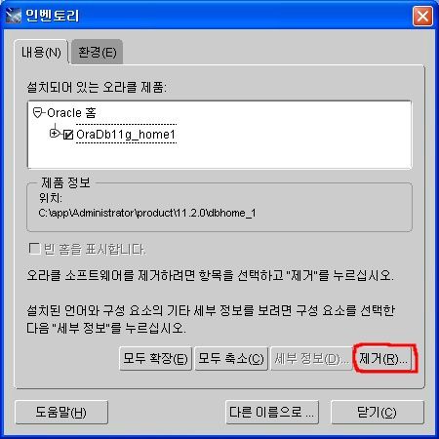
Task: Expand the OraDb11g_home1 plus node
Action: click(55, 134)
